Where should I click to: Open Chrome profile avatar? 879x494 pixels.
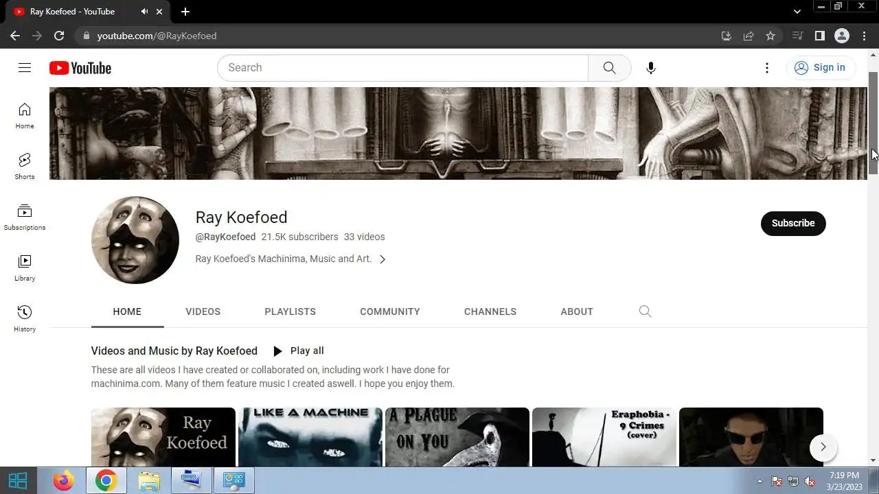click(x=842, y=36)
